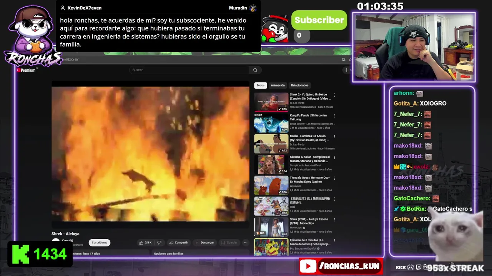
Task: Click chat username xwolz
Action: tap(421, 167)
